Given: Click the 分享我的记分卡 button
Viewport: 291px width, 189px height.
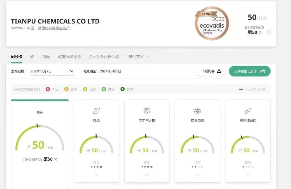Looking at the screenshot, I should click(x=250, y=71).
